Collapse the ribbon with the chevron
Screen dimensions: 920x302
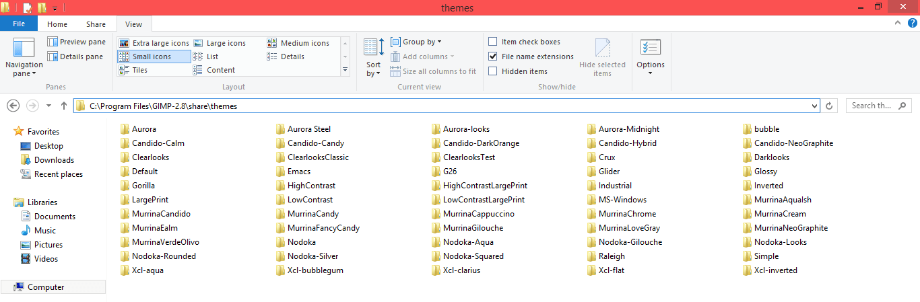(x=898, y=23)
